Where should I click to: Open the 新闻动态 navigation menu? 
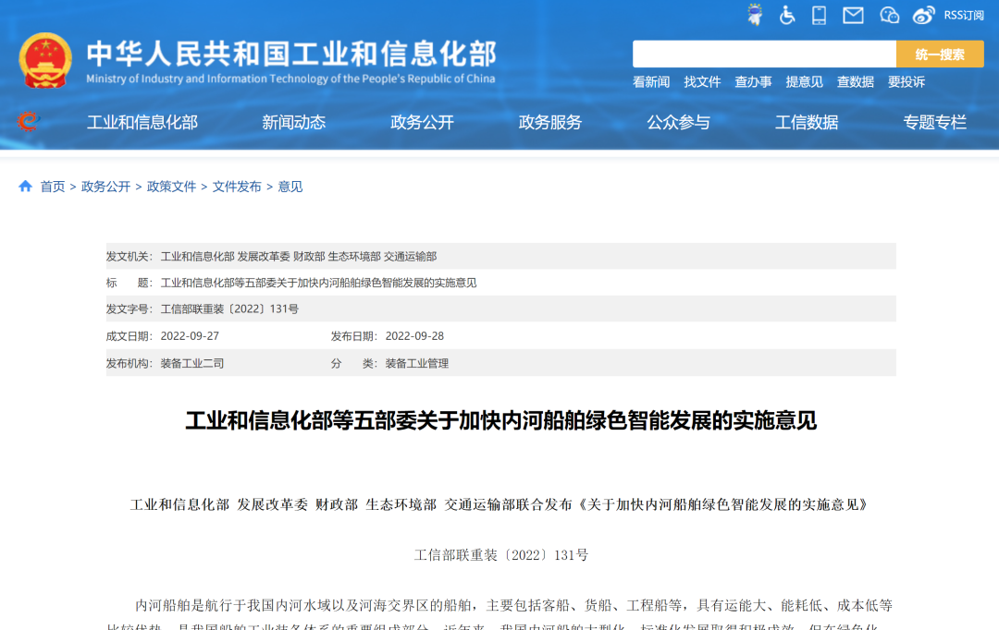coord(294,122)
